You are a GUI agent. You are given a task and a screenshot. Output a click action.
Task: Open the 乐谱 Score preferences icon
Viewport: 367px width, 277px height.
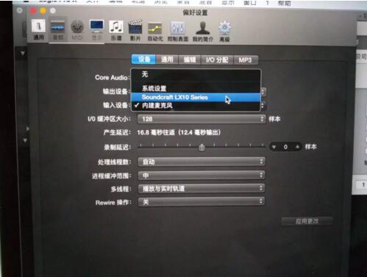[x=116, y=30]
